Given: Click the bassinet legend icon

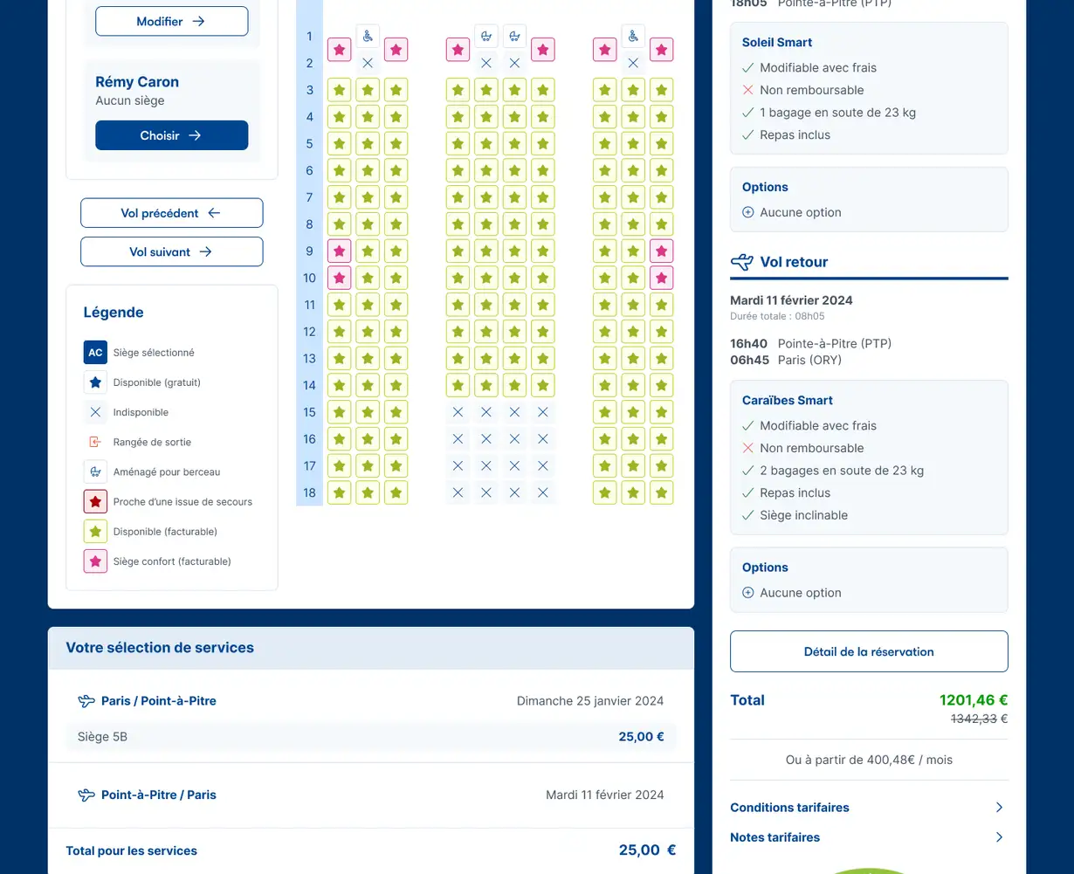Looking at the screenshot, I should click(x=95, y=471).
